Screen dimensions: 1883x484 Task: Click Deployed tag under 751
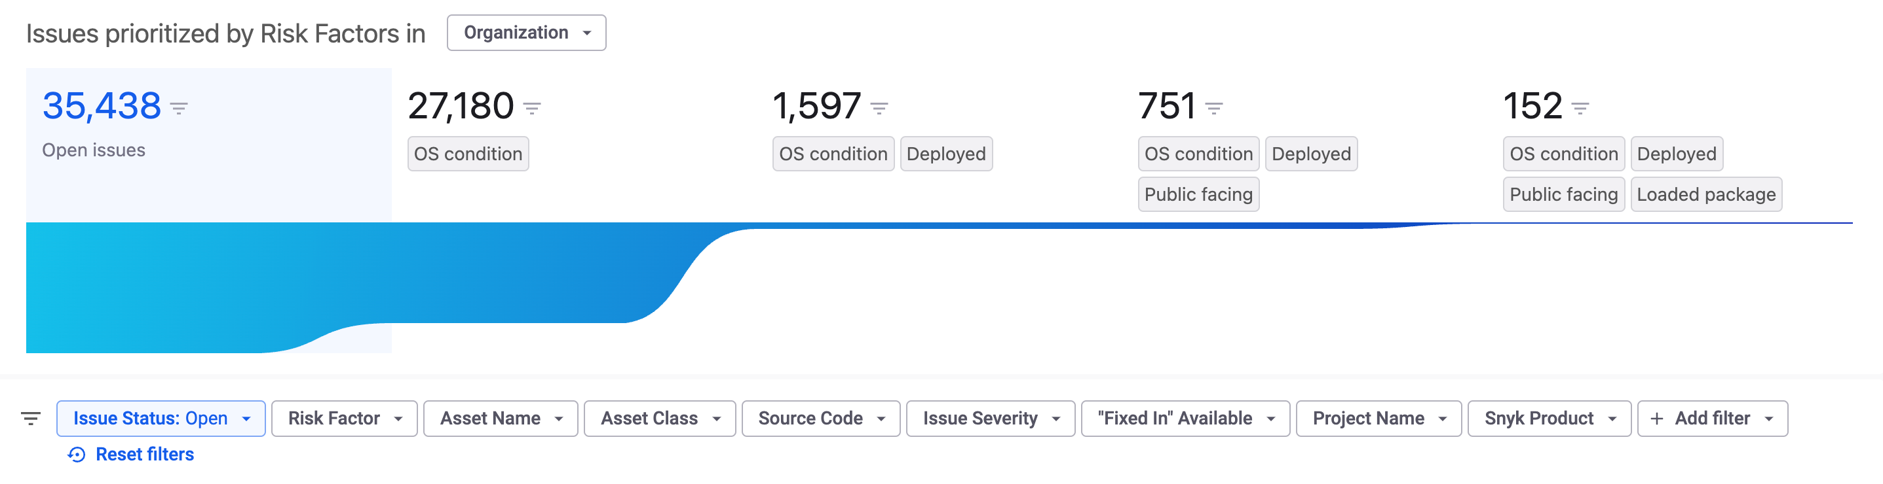tap(1310, 154)
